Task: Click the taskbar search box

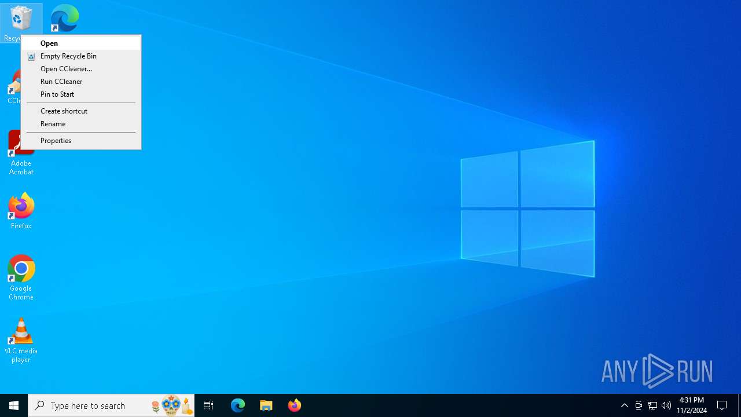Action: [111, 405]
